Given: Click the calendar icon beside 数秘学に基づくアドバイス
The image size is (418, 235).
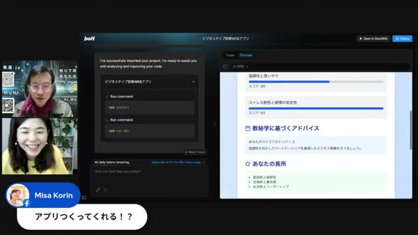Looking at the screenshot, I should pos(248,129).
